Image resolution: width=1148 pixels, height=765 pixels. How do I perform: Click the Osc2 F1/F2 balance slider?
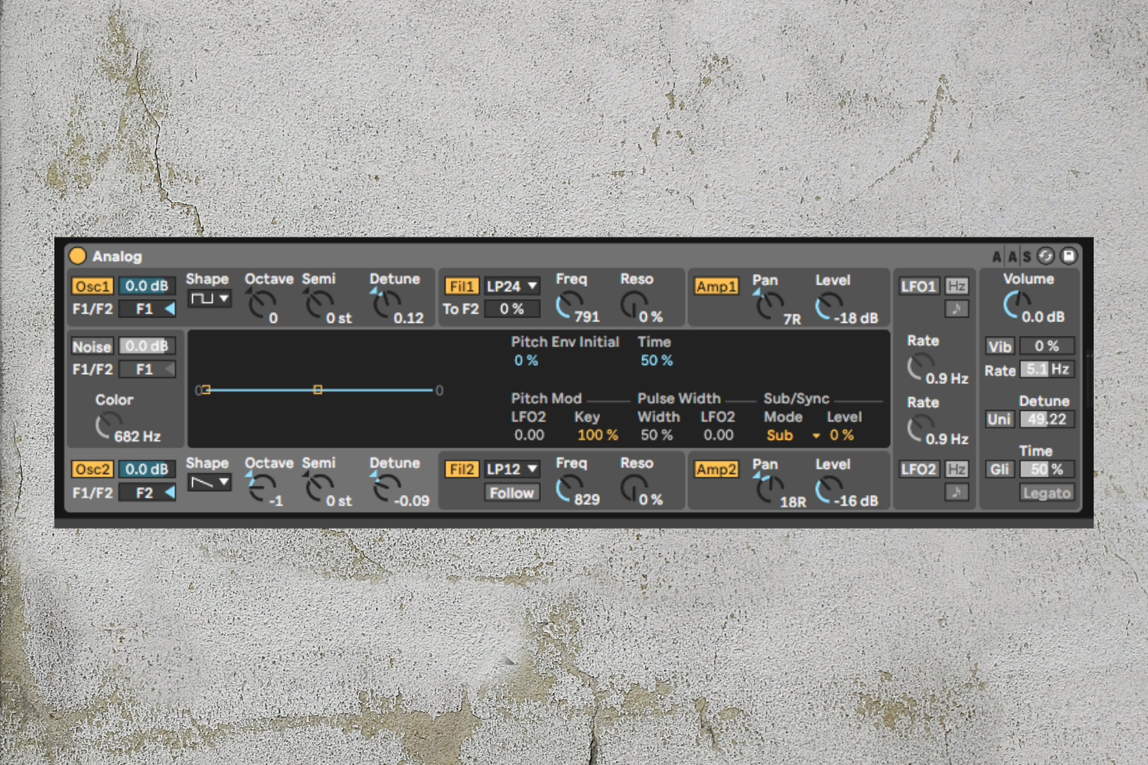[x=147, y=493]
